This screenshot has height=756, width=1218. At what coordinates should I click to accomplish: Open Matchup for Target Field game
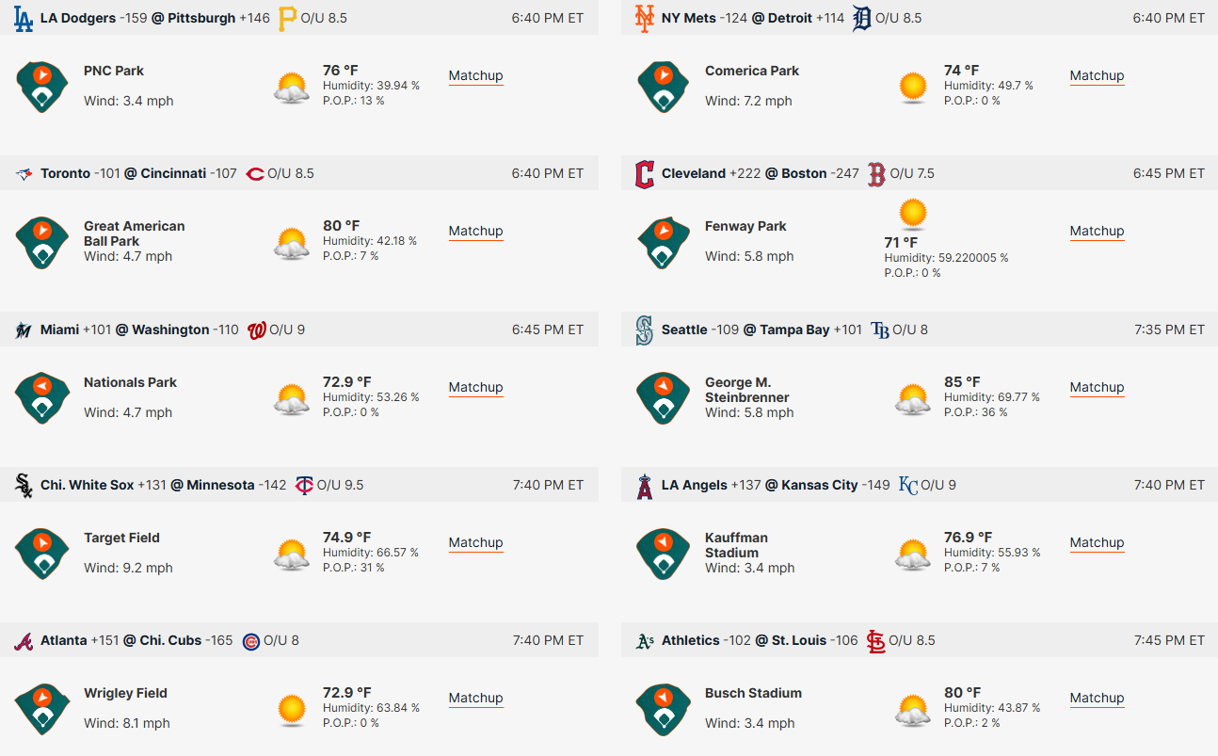pos(475,543)
